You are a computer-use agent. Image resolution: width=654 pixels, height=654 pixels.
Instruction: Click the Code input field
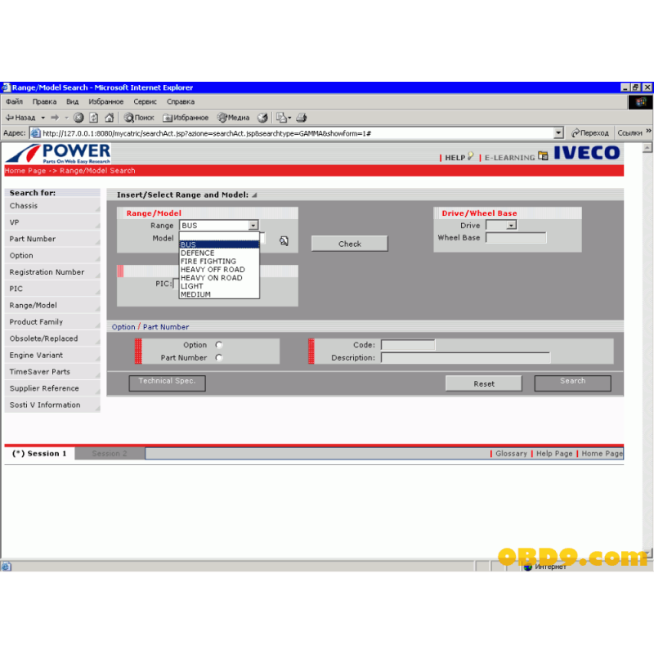pyautogui.click(x=408, y=345)
